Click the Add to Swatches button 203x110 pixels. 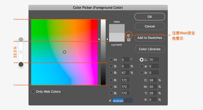point(150,38)
